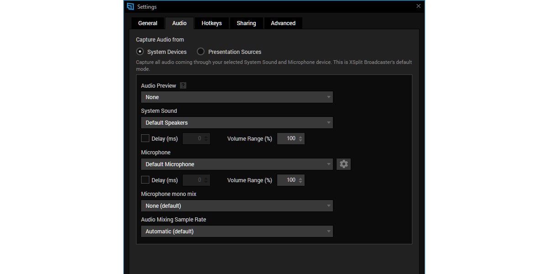The image size is (548, 274).
Task: Select Presentation Sources radio button
Action: click(x=200, y=52)
